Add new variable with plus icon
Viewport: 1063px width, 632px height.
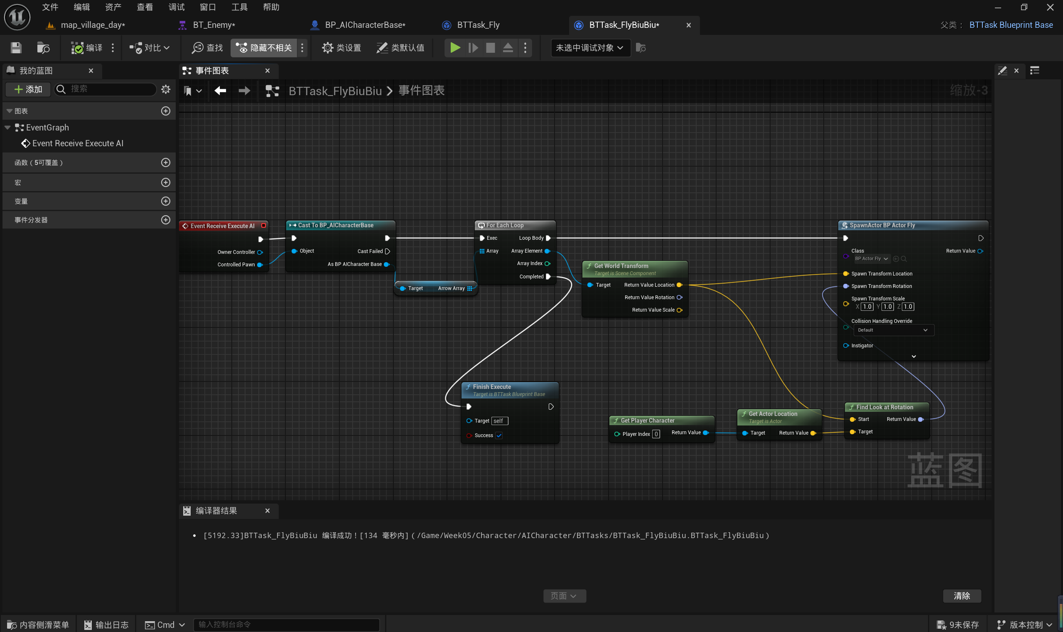click(x=166, y=201)
